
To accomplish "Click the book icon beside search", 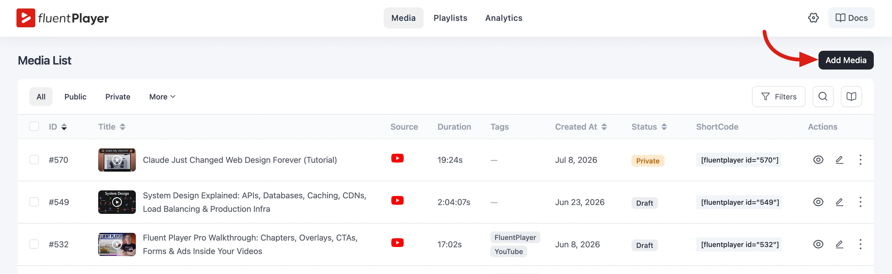I will point(851,97).
